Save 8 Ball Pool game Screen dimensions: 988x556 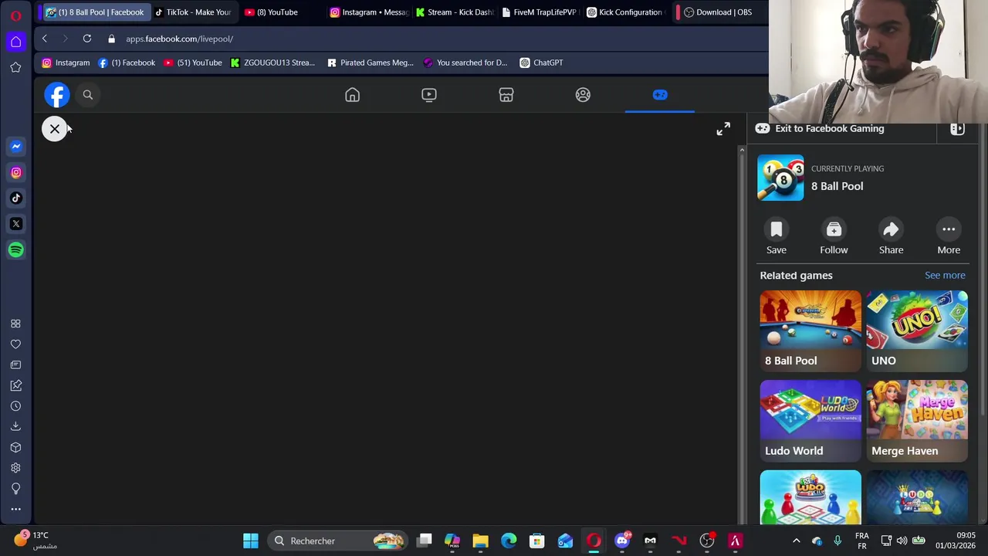click(x=777, y=236)
